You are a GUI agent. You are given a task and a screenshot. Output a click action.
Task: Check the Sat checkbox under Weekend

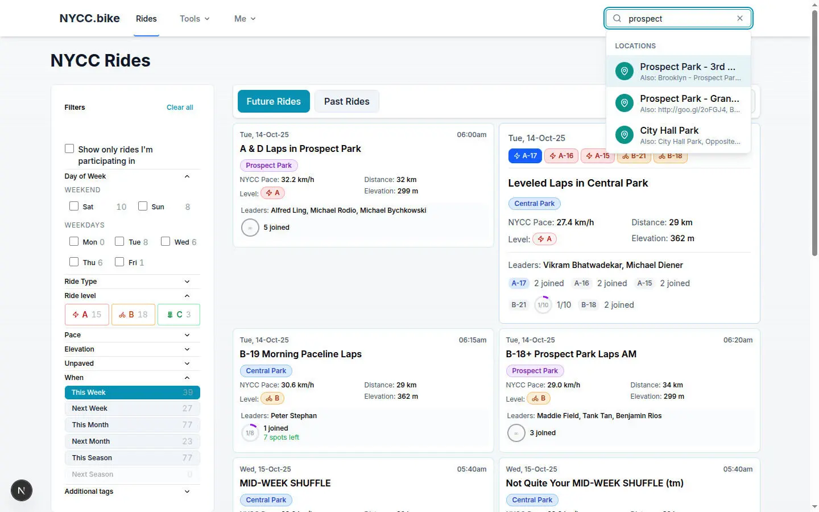coord(74,206)
